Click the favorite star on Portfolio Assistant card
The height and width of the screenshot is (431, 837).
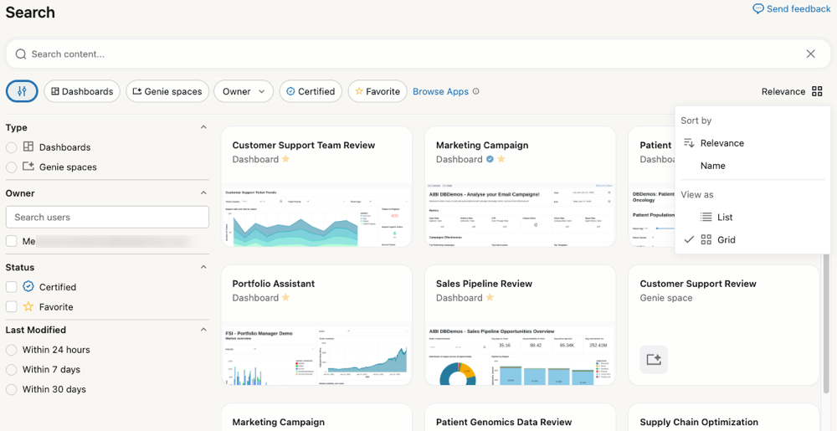[x=285, y=298]
